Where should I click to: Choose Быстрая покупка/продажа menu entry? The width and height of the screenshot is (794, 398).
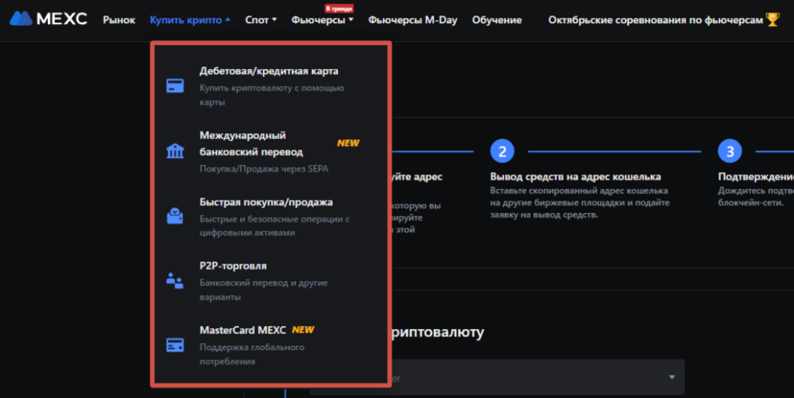click(266, 202)
